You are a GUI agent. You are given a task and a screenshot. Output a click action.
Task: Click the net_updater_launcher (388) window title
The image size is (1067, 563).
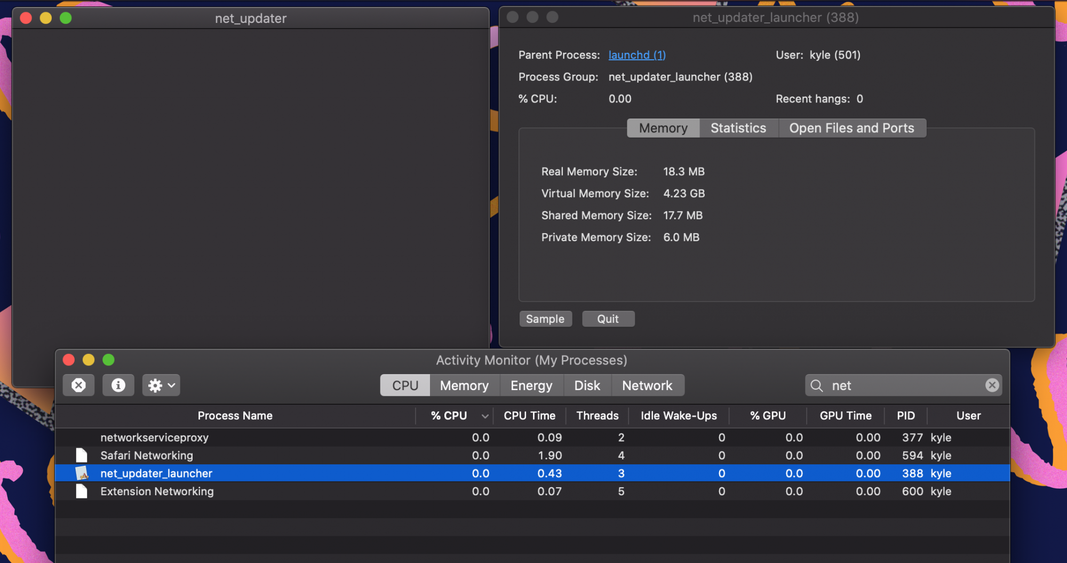[776, 18]
